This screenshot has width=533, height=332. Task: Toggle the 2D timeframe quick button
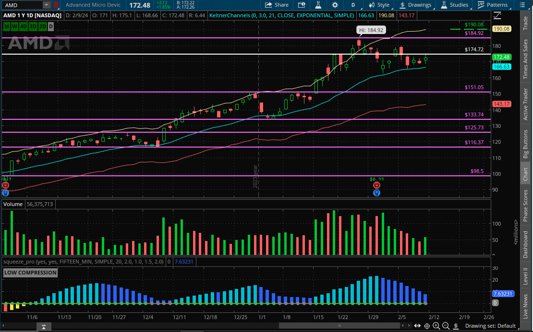(x=42, y=25)
